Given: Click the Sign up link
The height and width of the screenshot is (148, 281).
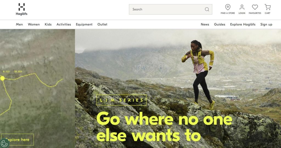Looking at the screenshot, I should pos(266,24).
